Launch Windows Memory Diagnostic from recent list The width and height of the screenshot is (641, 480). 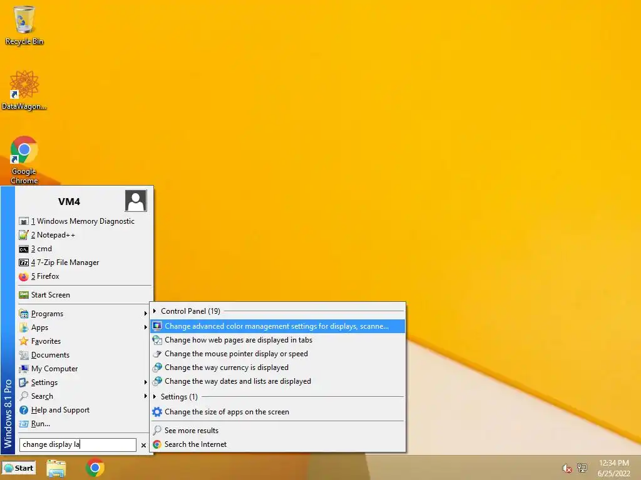coord(84,221)
